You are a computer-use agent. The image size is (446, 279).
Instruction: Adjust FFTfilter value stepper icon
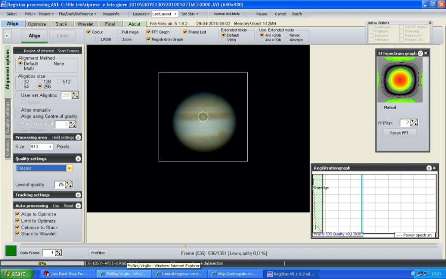pos(414,123)
